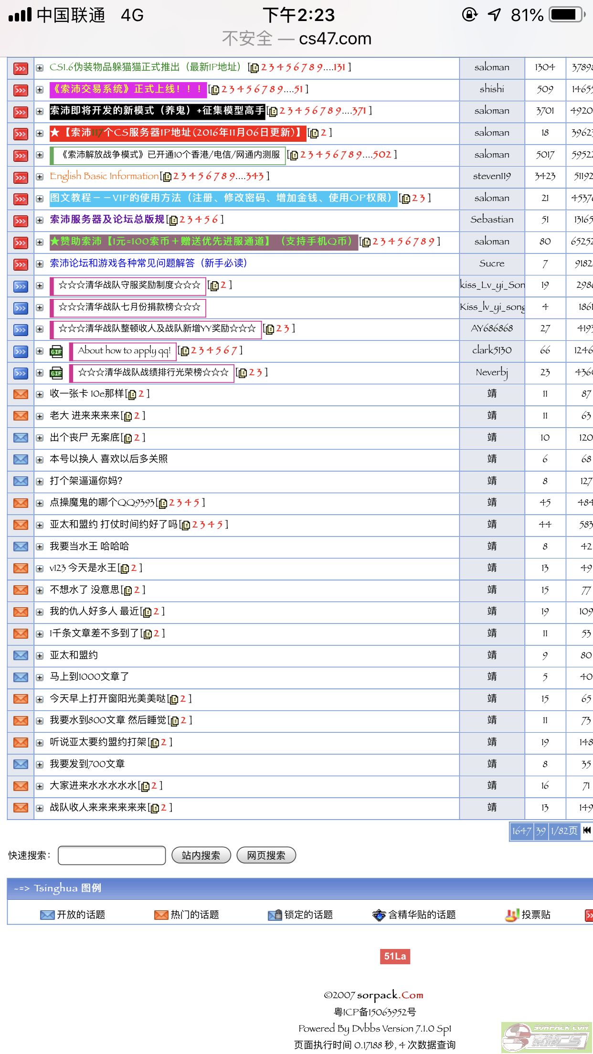Click red pinned icon beside CS1.6伪装物品躲猫猫 thread

(x=20, y=68)
